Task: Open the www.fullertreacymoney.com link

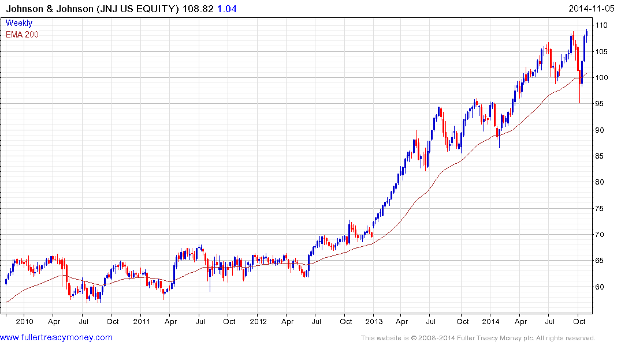Action: coord(56,337)
